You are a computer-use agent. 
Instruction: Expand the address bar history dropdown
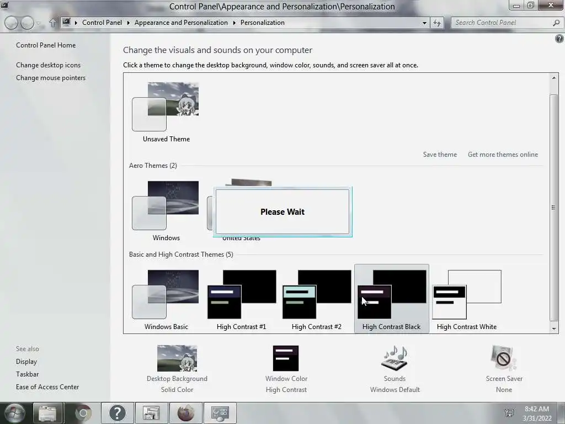[x=424, y=23]
